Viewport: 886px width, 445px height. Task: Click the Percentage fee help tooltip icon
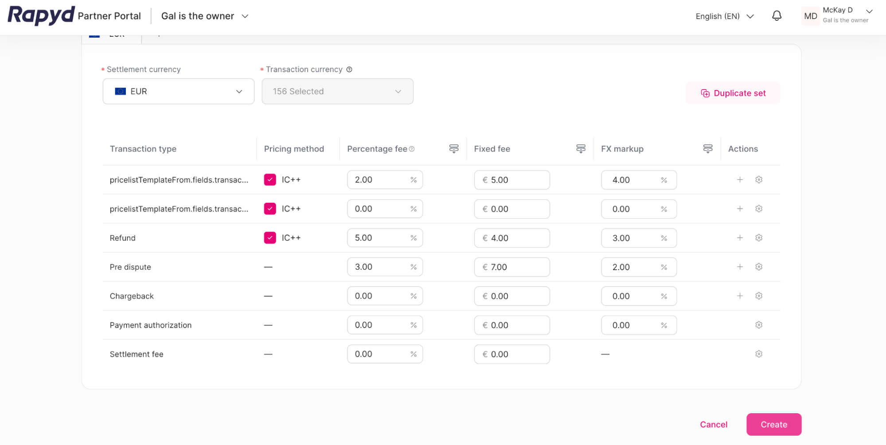pyautogui.click(x=412, y=149)
